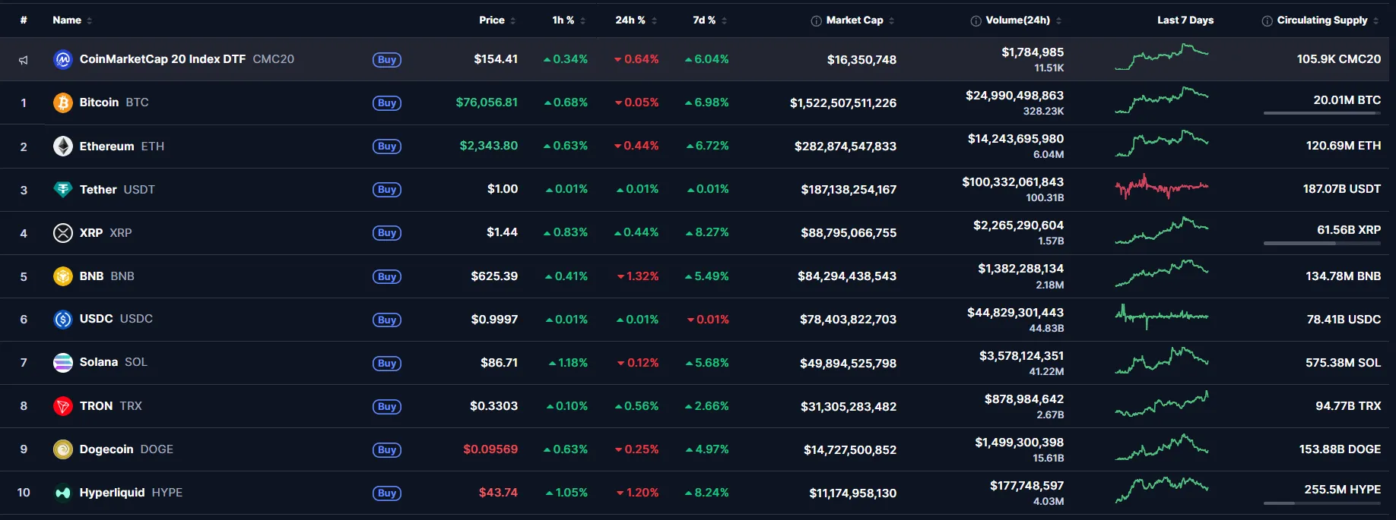Image resolution: width=1396 pixels, height=520 pixels.
Task: Sort by Volume(24h) column header
Action: pos(1017,20)
